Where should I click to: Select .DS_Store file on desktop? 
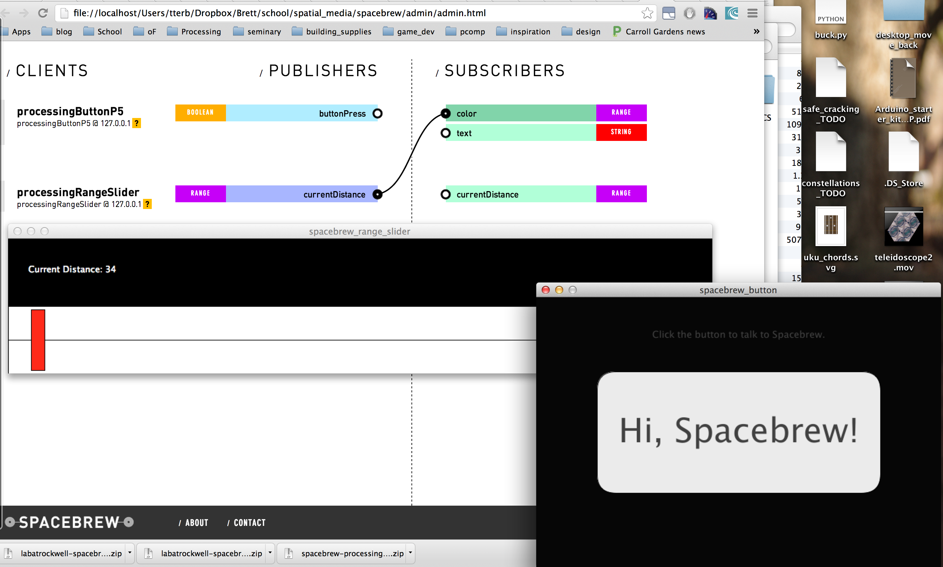(x=903, y=160)
